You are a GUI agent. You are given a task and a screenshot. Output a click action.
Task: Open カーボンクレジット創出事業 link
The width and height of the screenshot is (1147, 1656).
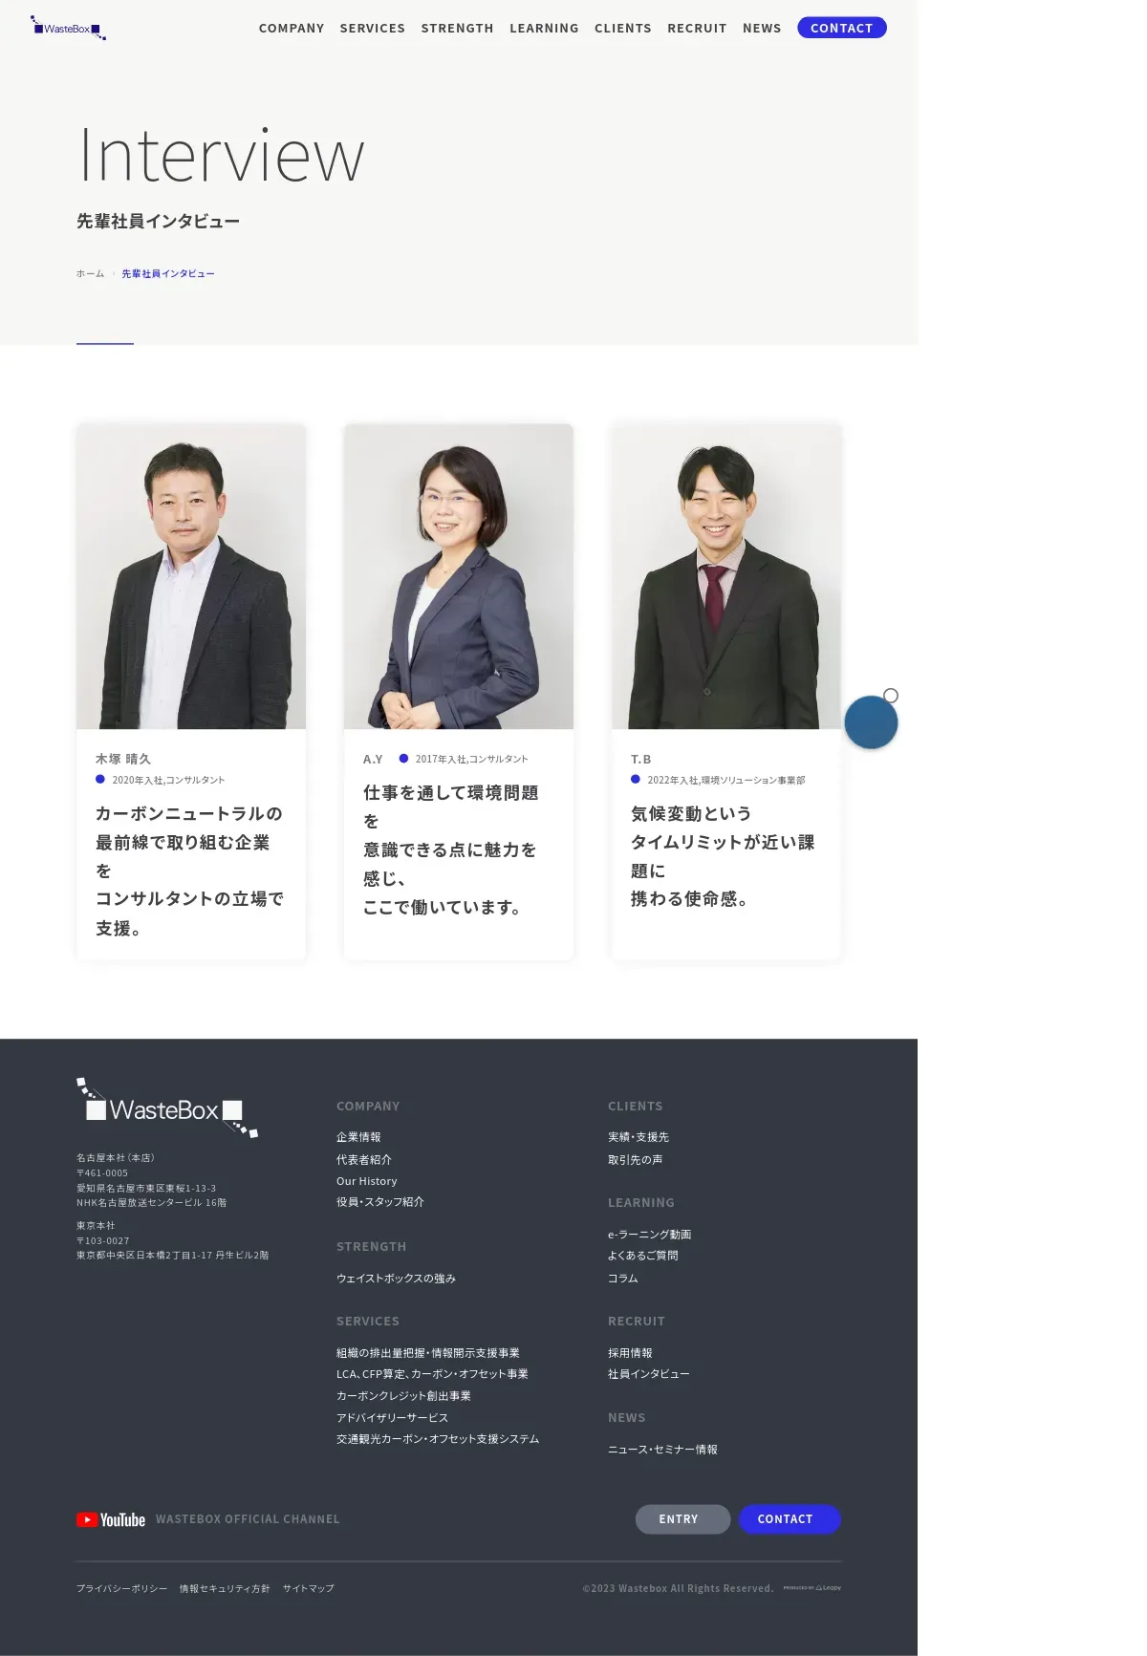403,1396
